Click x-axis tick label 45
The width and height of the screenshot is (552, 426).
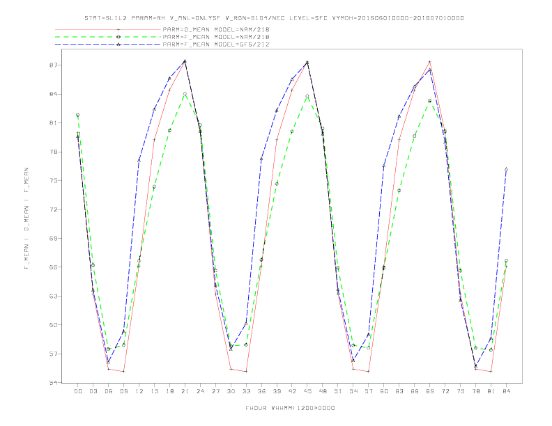[x=307, y=391]
